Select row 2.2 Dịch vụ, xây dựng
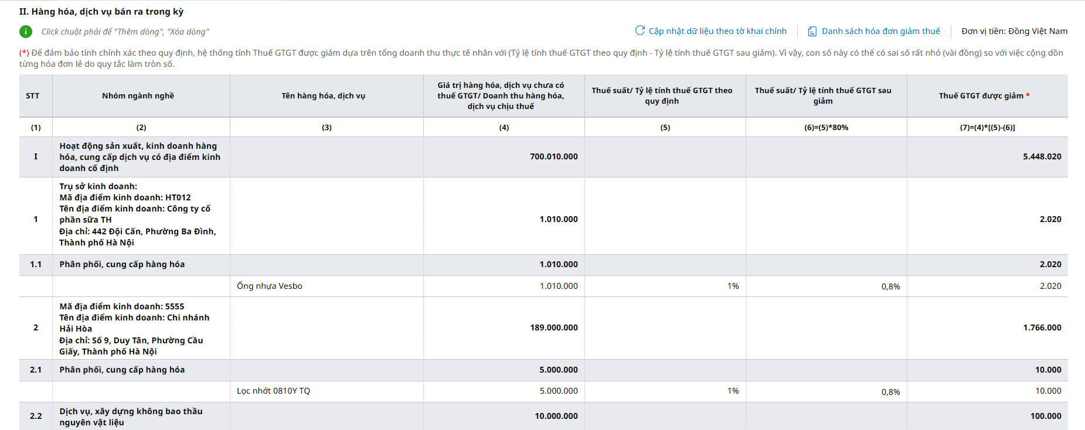1085x430 pixels. coord(543,416)
